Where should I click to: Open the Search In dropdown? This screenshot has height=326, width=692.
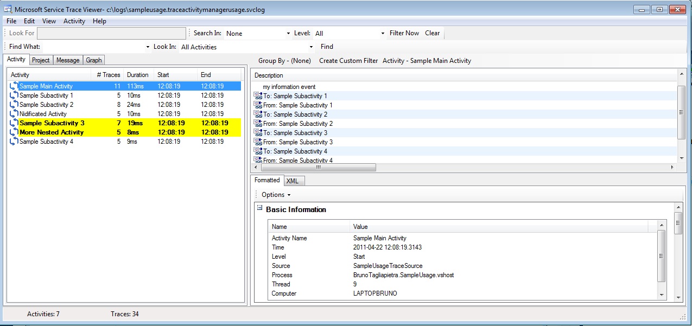pyautogui.click(x=288, y=34)
